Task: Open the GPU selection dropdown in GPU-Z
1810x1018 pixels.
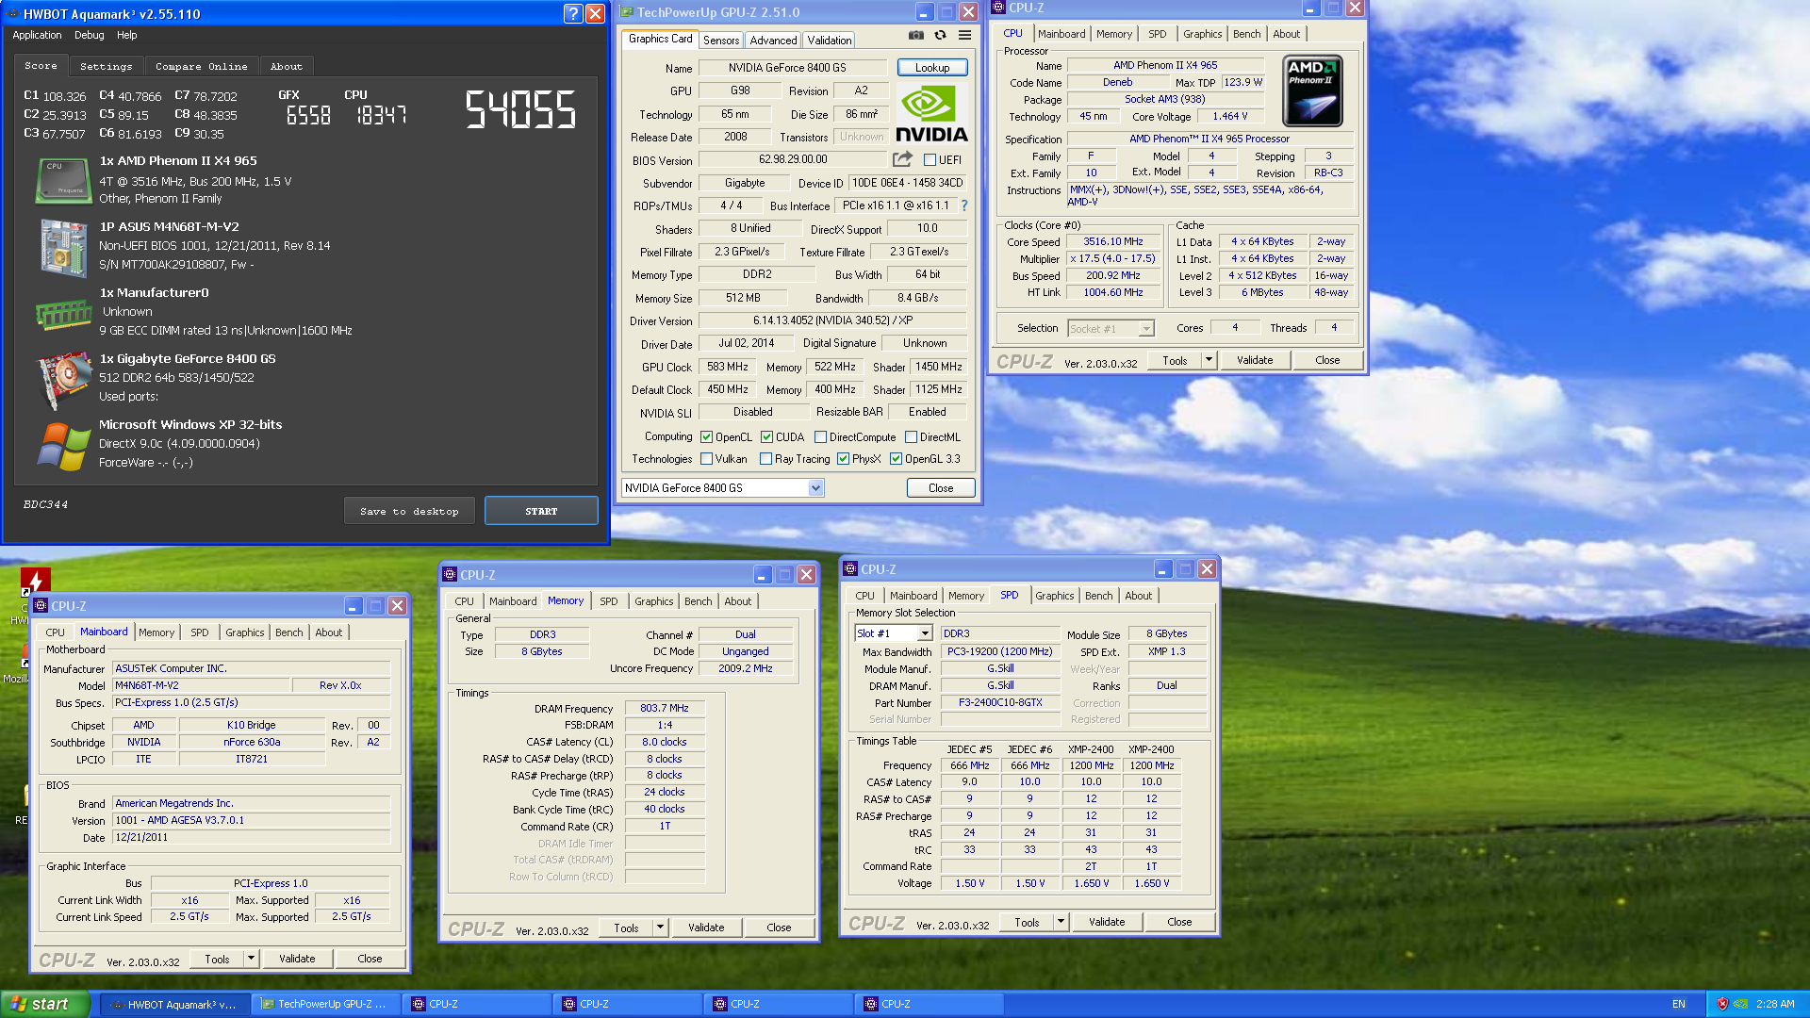Action: (x=815, y=487)
